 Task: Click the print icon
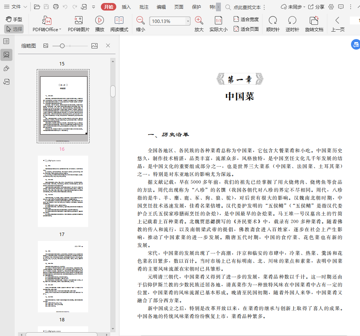[56, 7]
